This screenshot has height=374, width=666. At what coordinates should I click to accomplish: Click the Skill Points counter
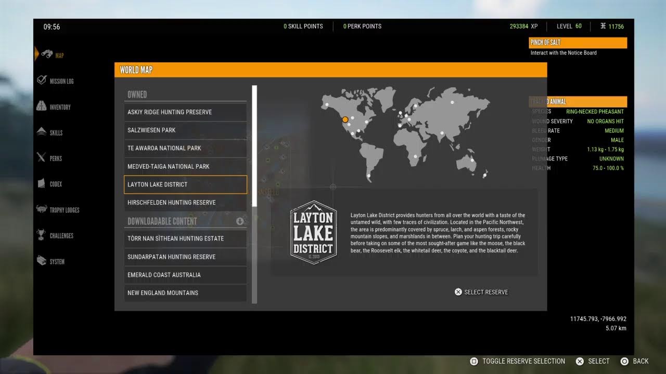303,26
